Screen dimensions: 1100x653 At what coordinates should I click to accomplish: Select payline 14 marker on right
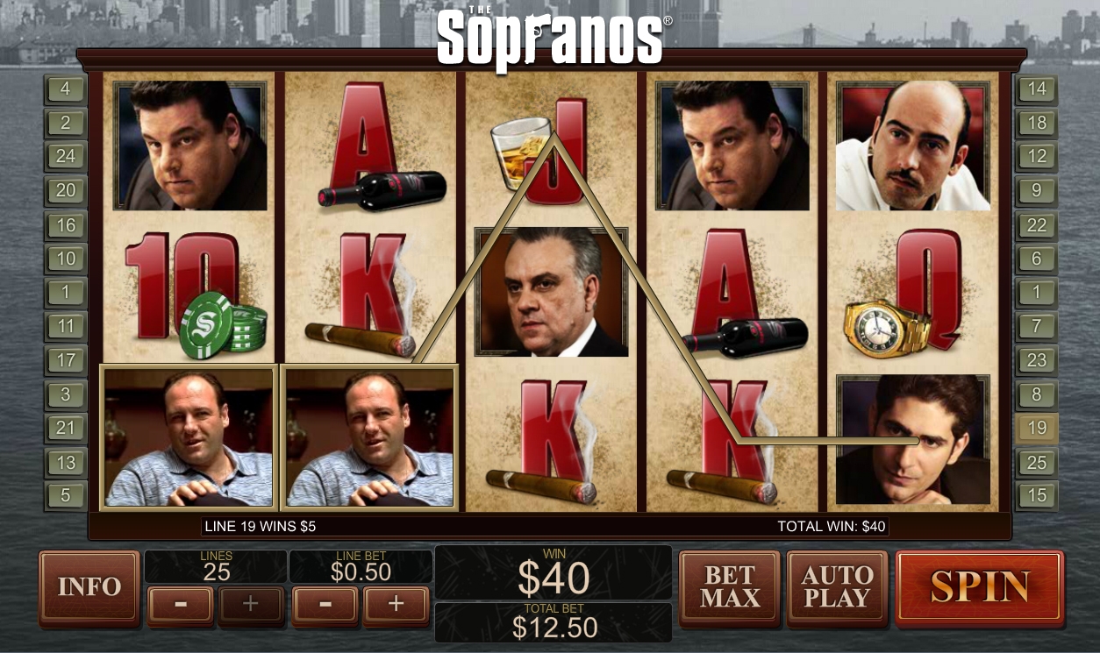point(1037,89)
